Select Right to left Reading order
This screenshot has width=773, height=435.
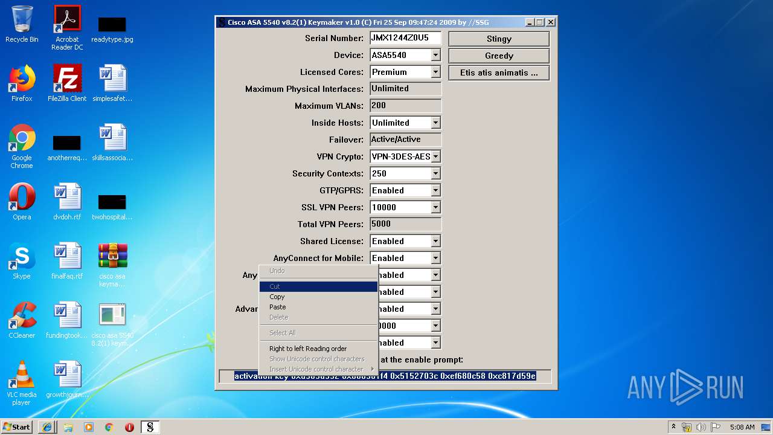click(318, 349)
